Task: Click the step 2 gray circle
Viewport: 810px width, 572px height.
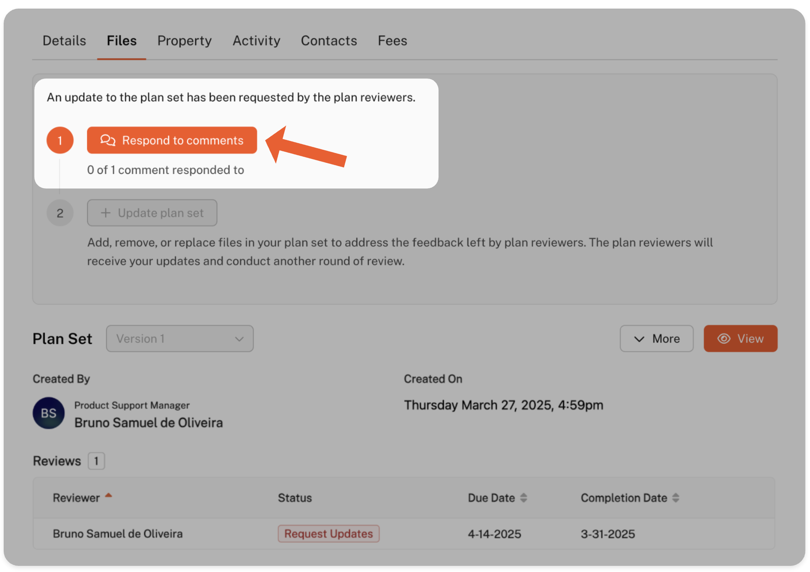Action: pyautogui.click(x=60, y=213)
